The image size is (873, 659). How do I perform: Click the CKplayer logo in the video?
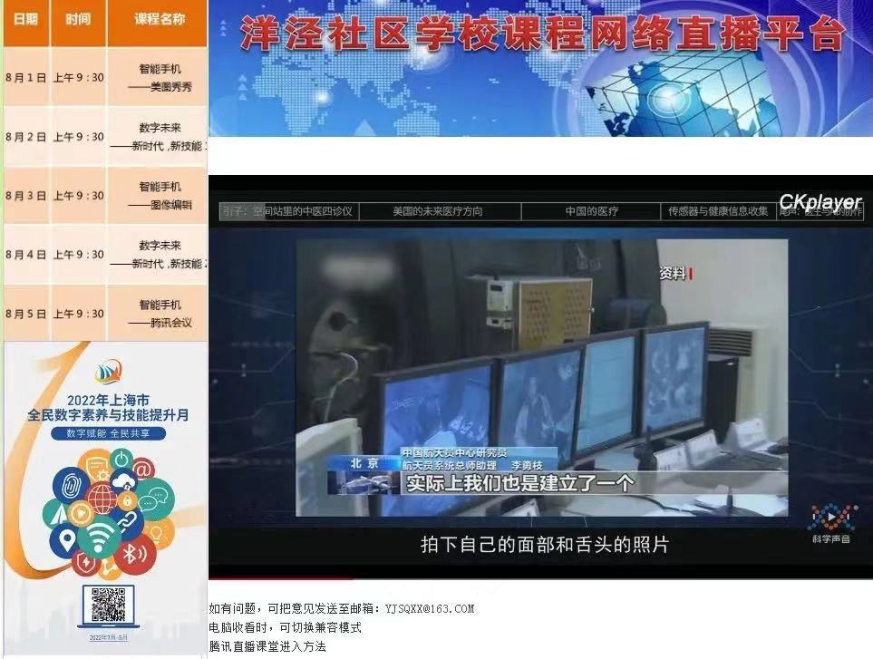coord(820,201)
